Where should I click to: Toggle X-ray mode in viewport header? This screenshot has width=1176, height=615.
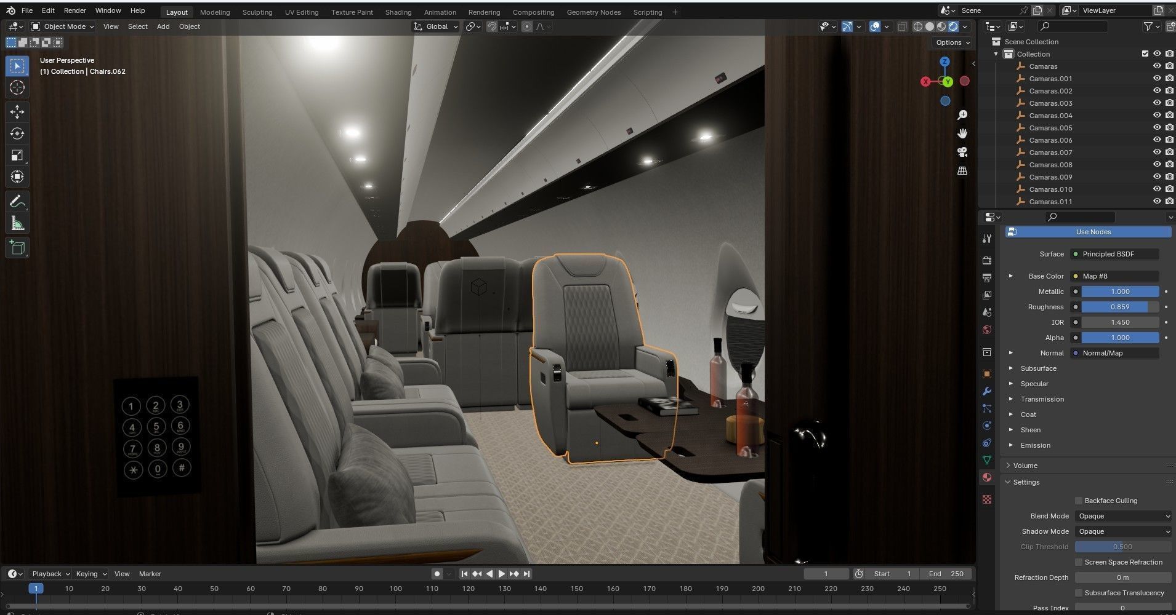tap(902, 26)
